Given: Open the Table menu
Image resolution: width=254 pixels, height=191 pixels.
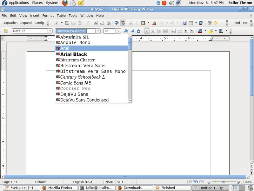Looking at the screenshot, I should point(61,16).
